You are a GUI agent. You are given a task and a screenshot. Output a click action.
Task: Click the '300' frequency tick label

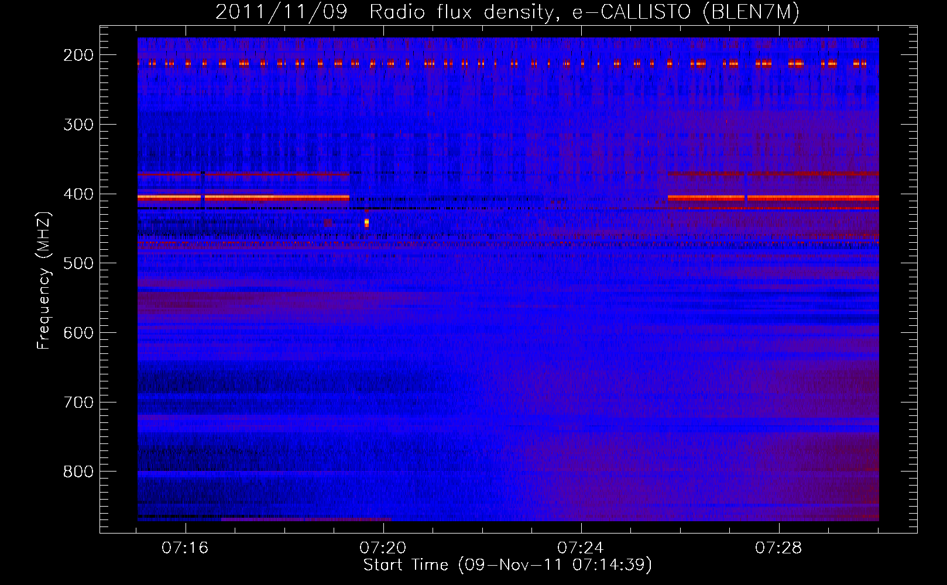78,125
